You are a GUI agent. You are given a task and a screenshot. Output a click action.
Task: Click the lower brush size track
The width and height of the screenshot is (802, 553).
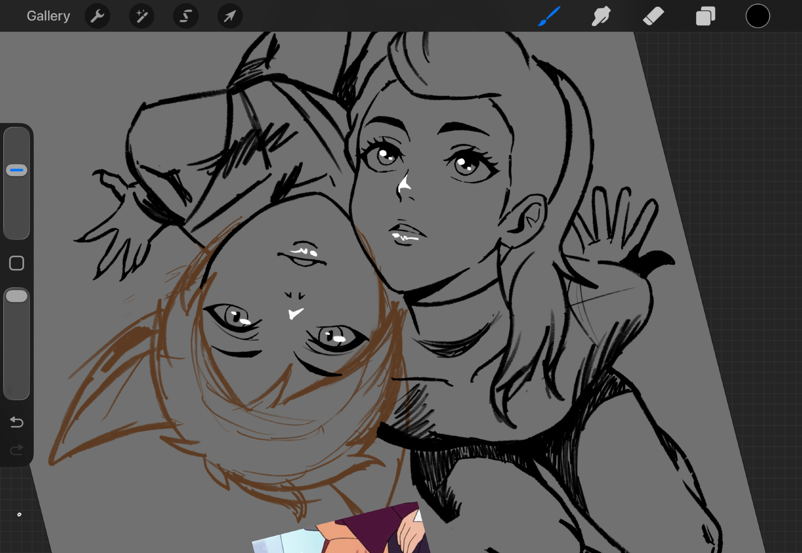tap(17, 213)
